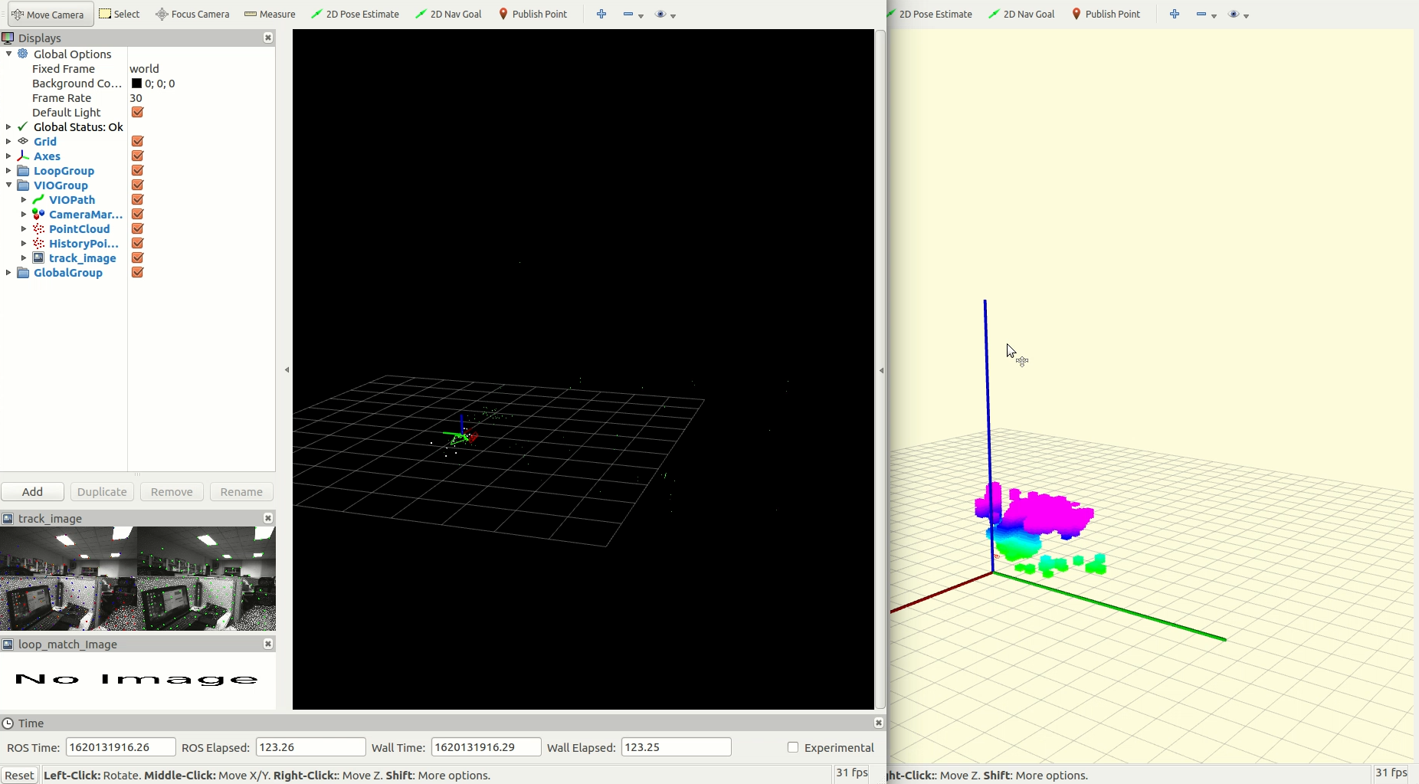1419x784 pixels.
Task: Click the Fixed Frame value world
Action: coord(144,68)
